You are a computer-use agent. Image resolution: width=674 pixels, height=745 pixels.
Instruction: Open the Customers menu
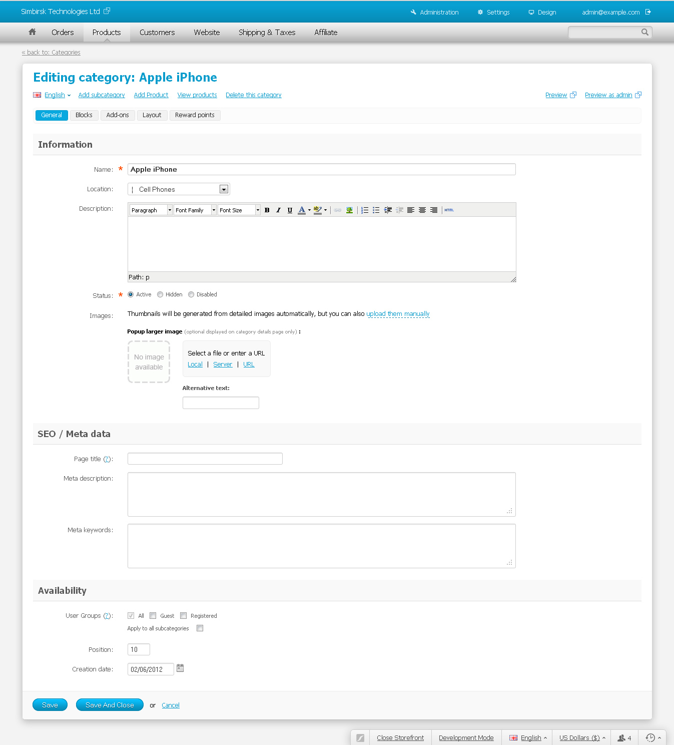point(157,33)
